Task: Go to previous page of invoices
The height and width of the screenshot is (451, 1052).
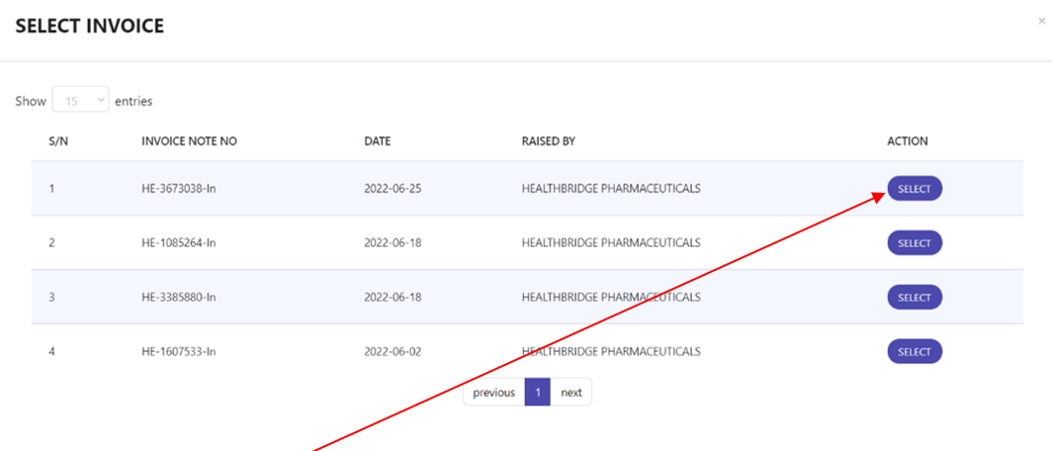Action: (493, 393)
